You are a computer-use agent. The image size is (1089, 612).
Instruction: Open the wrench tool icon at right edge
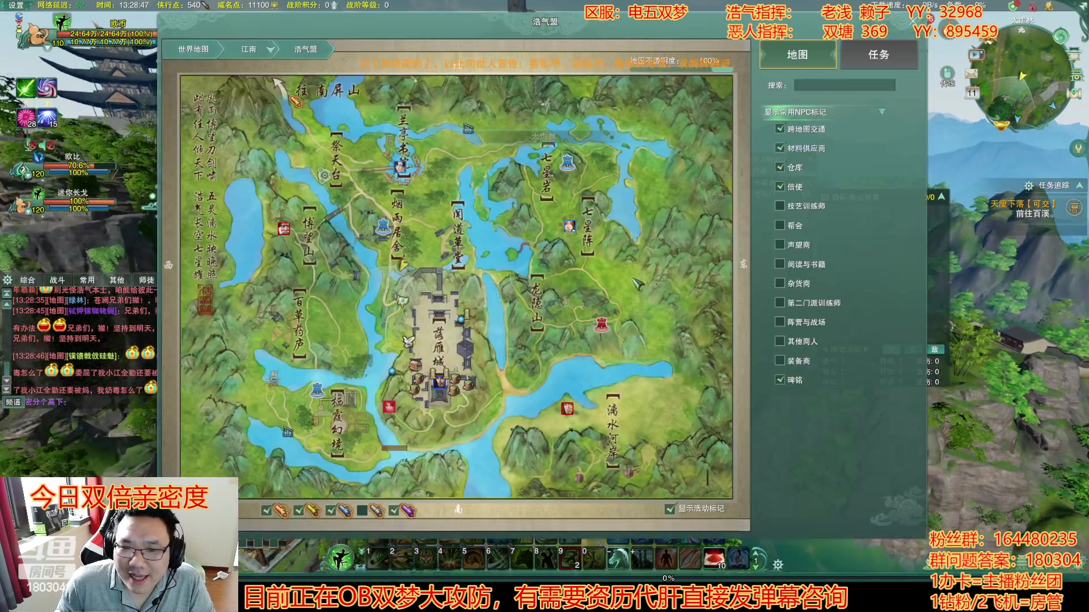[x=1078, y=148]
